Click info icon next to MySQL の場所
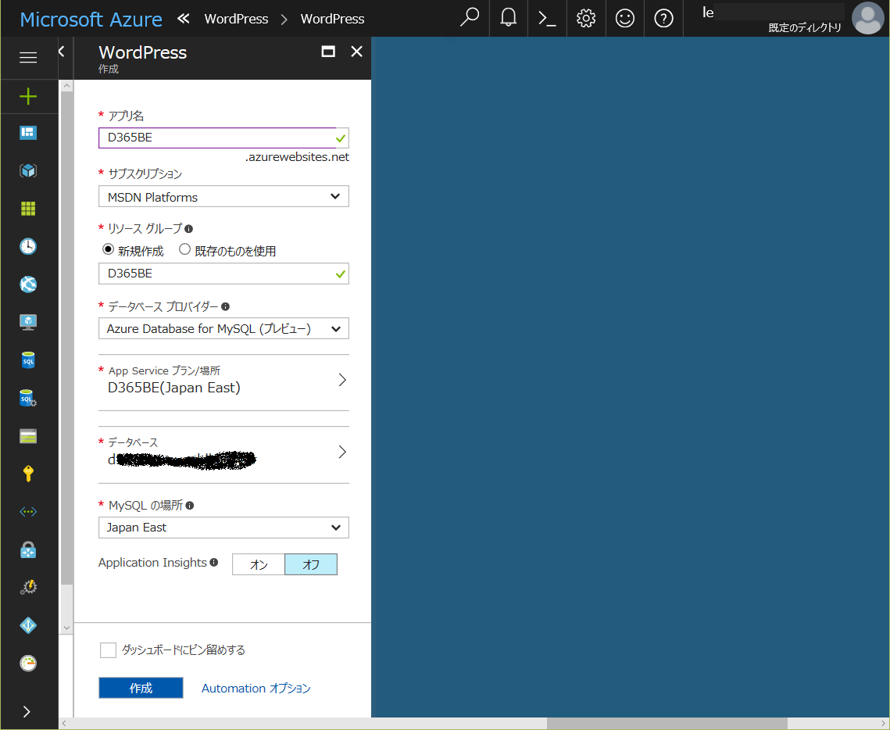 coord(190,505)
